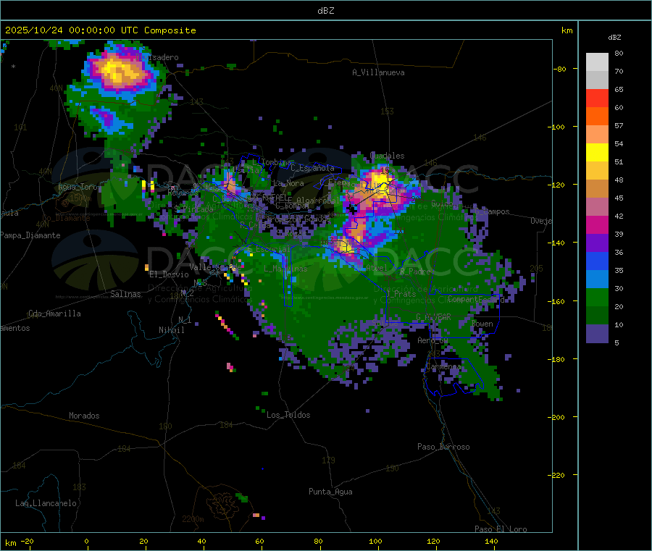This screenshot has width=652, height=551.
Task: Select the 'Bowen' location label
Action: (482, 324)
